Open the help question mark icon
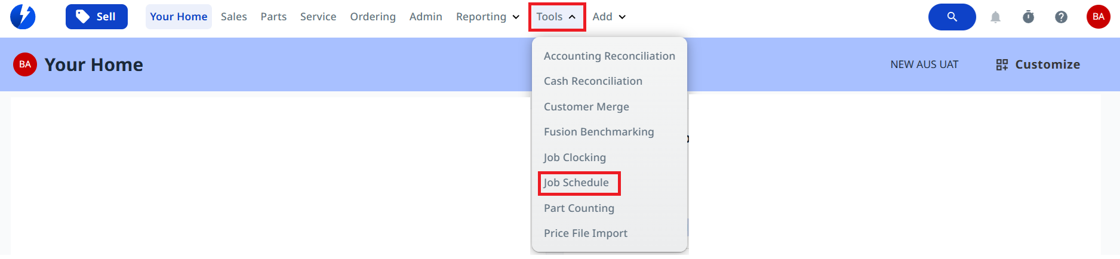 coord(1061,17)
